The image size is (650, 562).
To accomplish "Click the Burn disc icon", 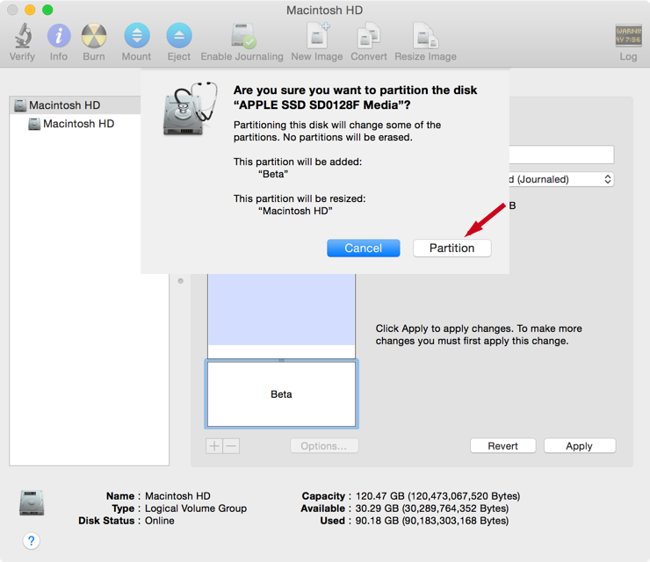I will click(94, 36).
